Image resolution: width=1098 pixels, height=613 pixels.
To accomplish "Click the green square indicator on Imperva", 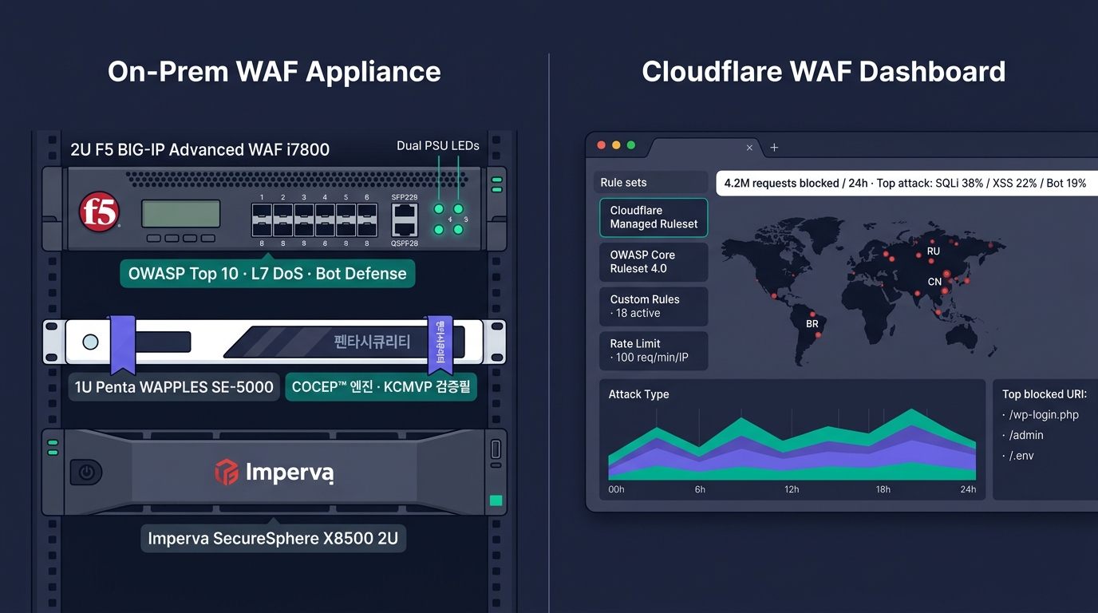I will point(496,500).
